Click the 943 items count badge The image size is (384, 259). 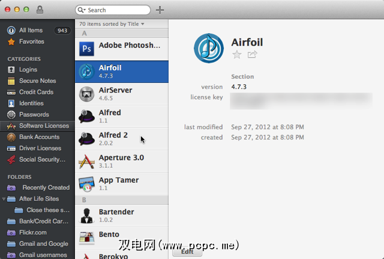point(62,31)
